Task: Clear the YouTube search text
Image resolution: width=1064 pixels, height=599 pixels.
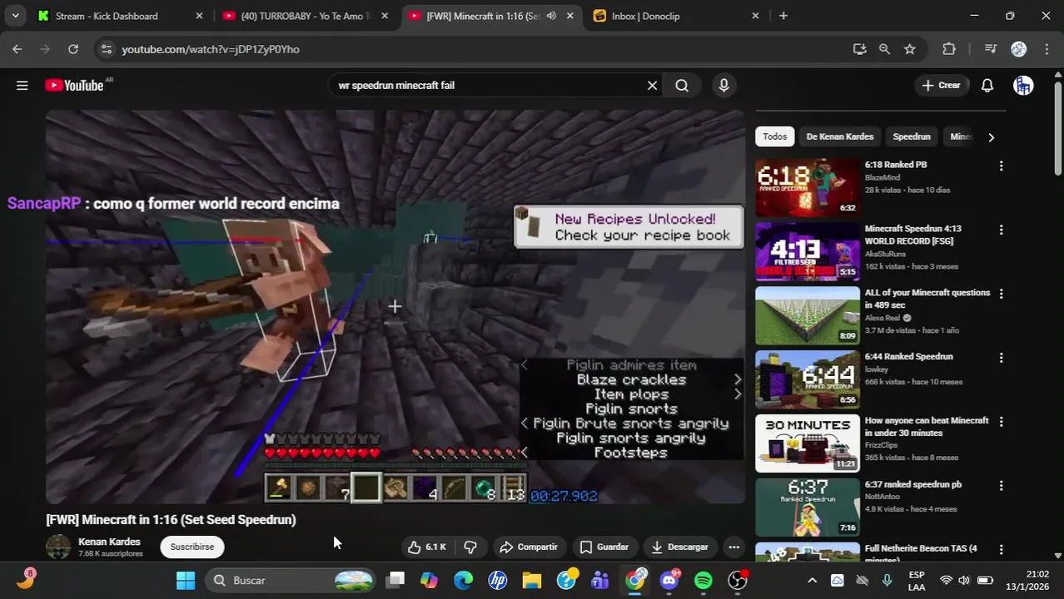Action: pyautogui.click(x=652, y=85)
